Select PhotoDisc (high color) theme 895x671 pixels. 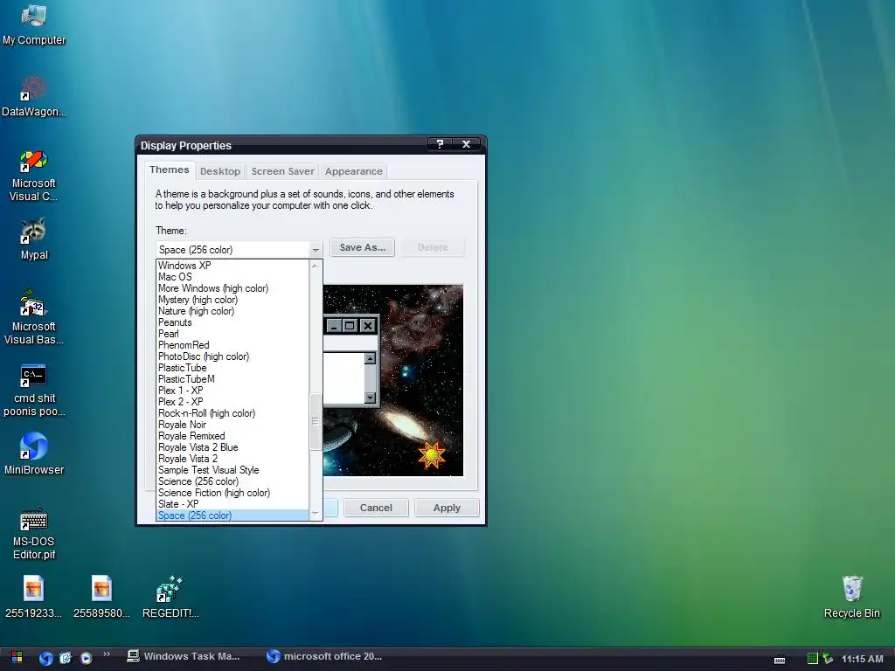click(x=232, y=356)
